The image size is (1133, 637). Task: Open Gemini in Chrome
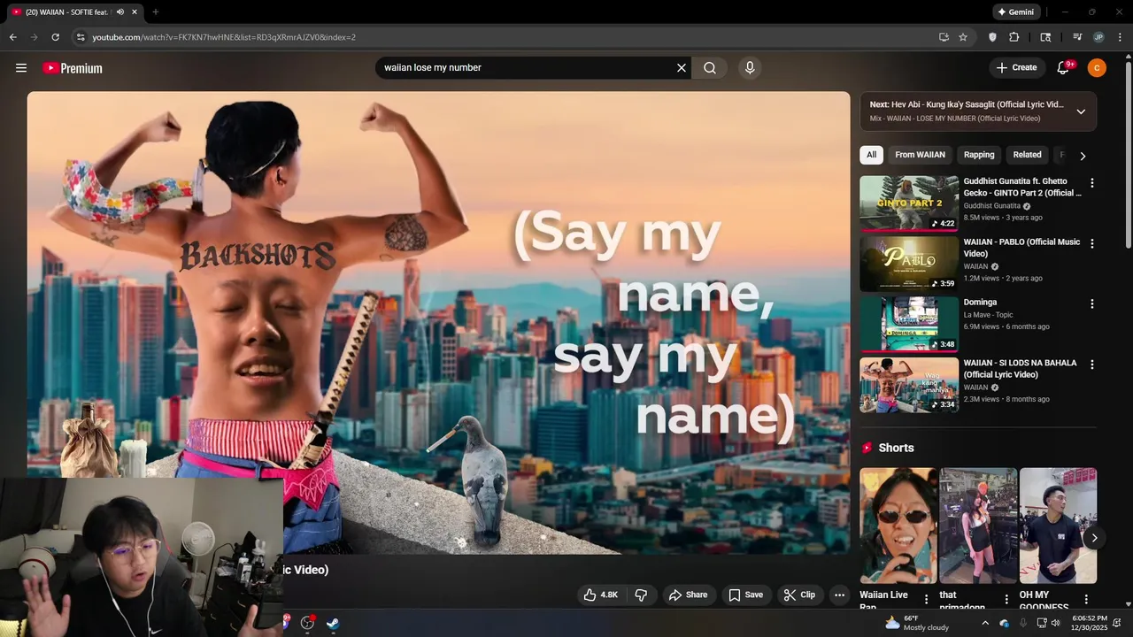point(1016,12)
